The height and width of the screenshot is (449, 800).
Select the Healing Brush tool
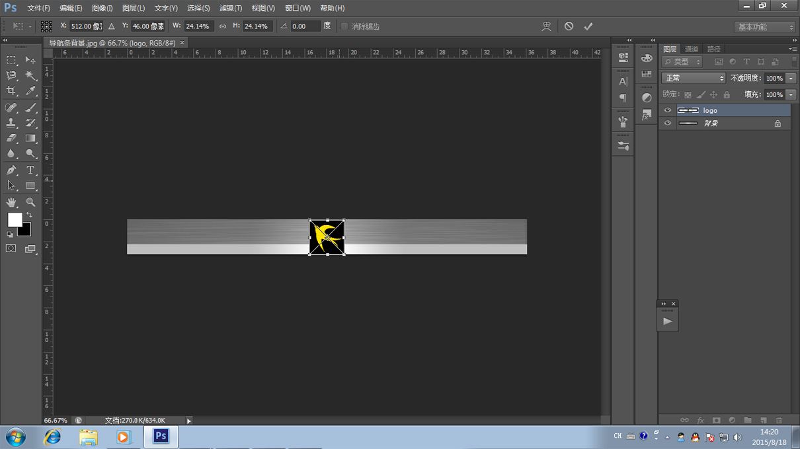pos(11,108)
